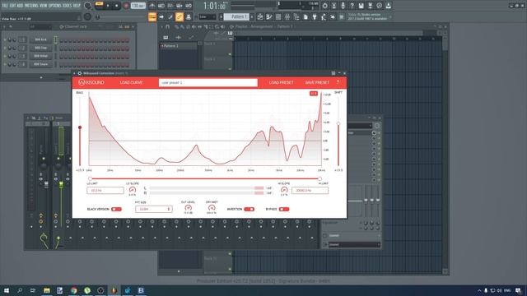The height and width of the screenshot is (296, 527).
Task: Click the record button in the transport
Action: [126, 6]
